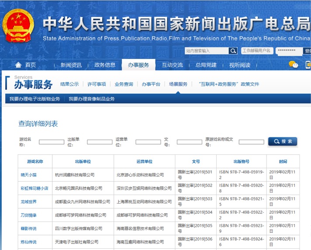Click the 查询详细列表 heading
This screenshot has height=250, width=311.
tap(38, 124)
